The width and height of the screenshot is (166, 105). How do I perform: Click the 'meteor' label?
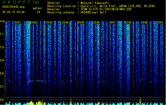[37, 8]
